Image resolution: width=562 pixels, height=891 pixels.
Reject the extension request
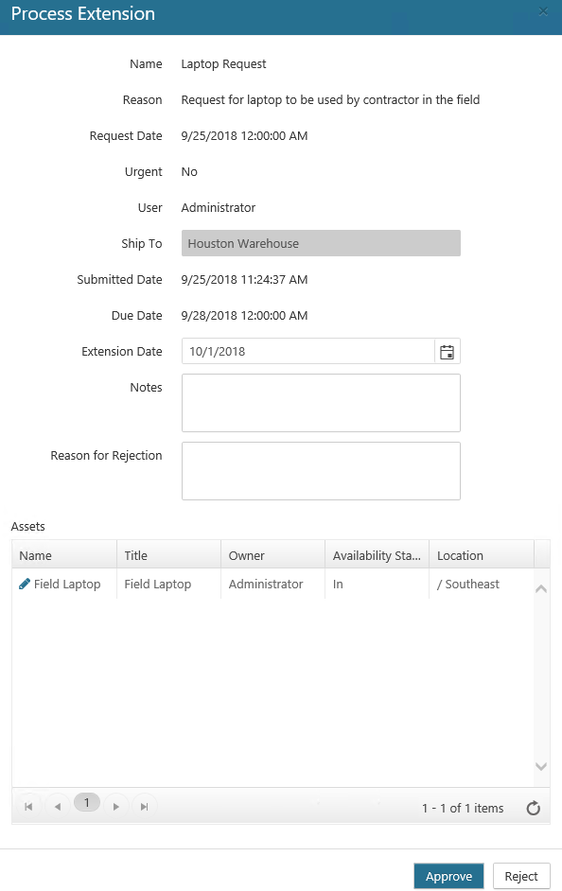click(x=521, y=876)
